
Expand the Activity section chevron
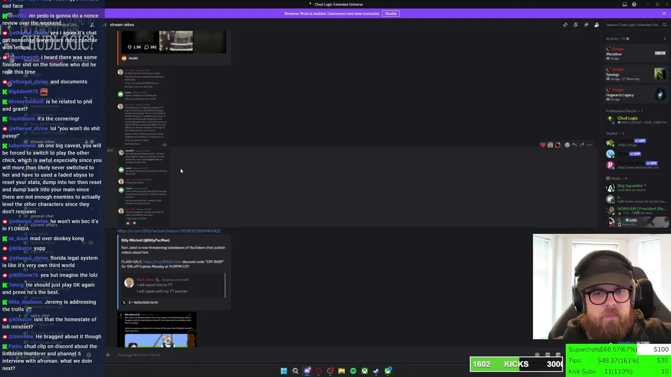pyautogui.click(x=665, y=39)
